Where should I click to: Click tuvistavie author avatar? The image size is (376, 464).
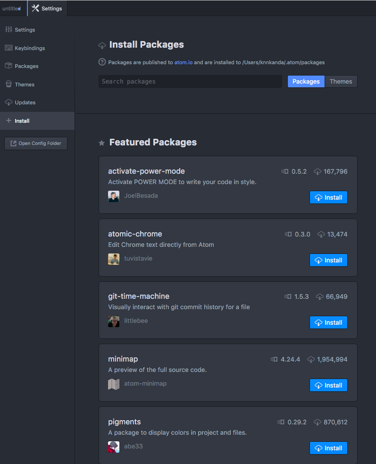(x=114, y=259)
